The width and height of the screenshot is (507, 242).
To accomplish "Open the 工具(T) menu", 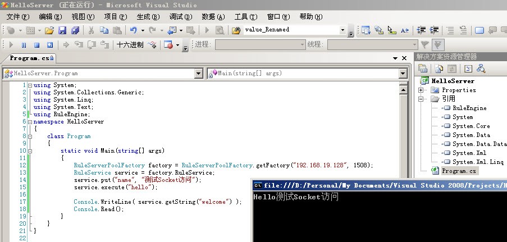I will (x=246, y=17).
